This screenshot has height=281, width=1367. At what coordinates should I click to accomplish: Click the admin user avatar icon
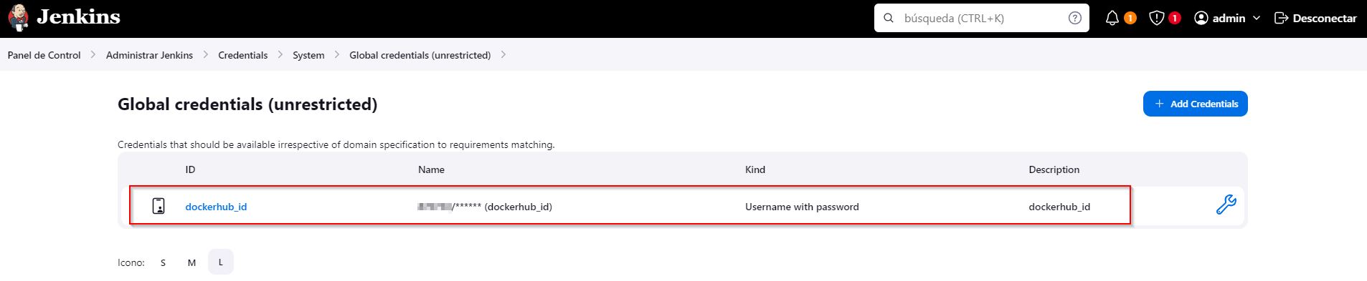pos(1201,18)
